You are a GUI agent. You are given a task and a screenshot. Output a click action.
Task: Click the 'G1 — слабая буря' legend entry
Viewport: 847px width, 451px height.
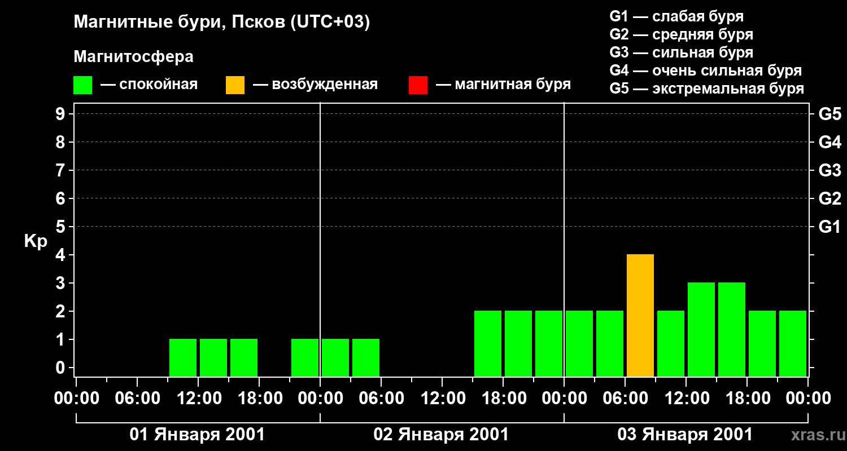[x=676, y=16]
